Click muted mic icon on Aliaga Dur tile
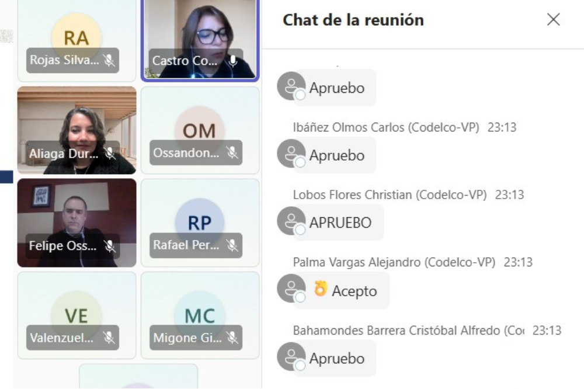The height and width of the screenshot is (389, 584). click(110, 153)
